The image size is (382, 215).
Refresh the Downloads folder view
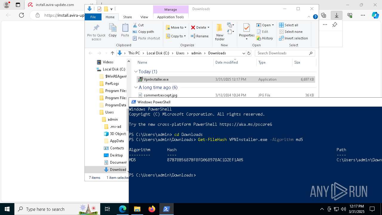coord(249,53)
